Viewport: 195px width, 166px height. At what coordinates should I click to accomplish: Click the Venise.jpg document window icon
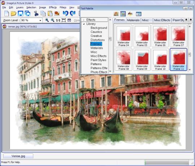4,26
